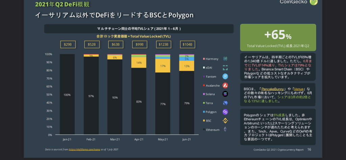Click the $123B TVL box
This screenshot has width=346, height=160.
(x=164, y=44)
